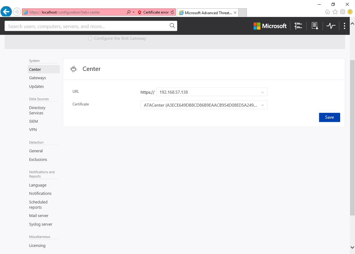Click the Notifications and Reports section heading

click(x=42, y=174)
